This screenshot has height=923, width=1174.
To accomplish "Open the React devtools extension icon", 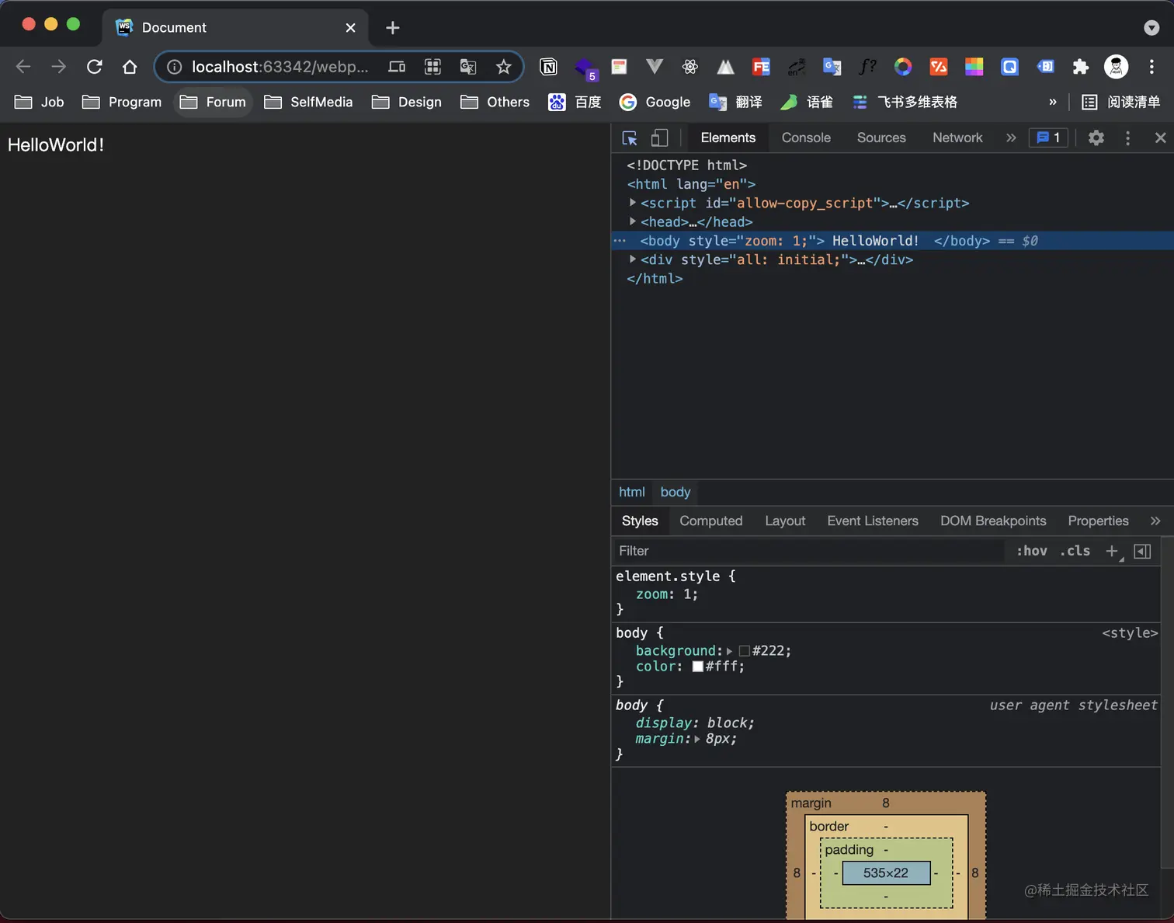I will (x=690, y=67).
